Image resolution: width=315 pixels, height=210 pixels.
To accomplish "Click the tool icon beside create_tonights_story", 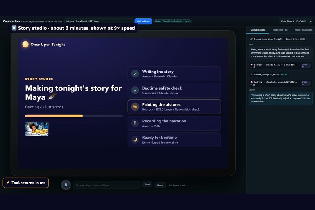I will tap(251, 75).
